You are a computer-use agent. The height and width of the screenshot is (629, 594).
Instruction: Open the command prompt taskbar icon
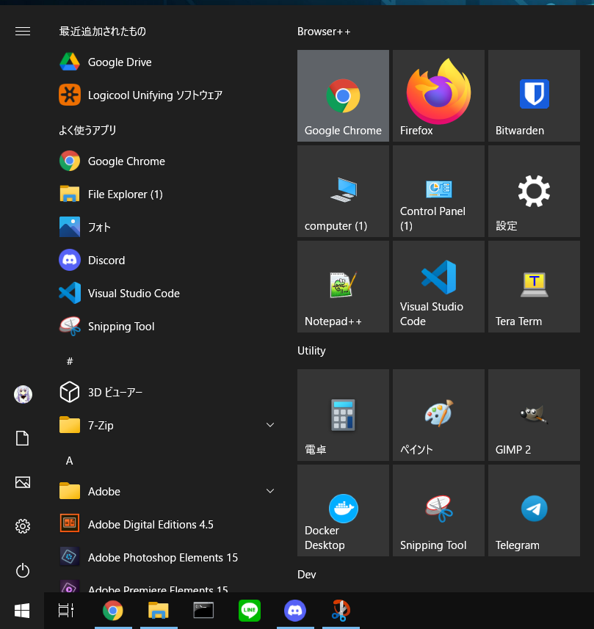click(x=204, y=611)
